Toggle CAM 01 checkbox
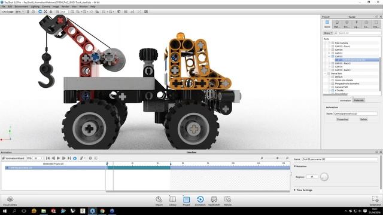 [333, 53]
